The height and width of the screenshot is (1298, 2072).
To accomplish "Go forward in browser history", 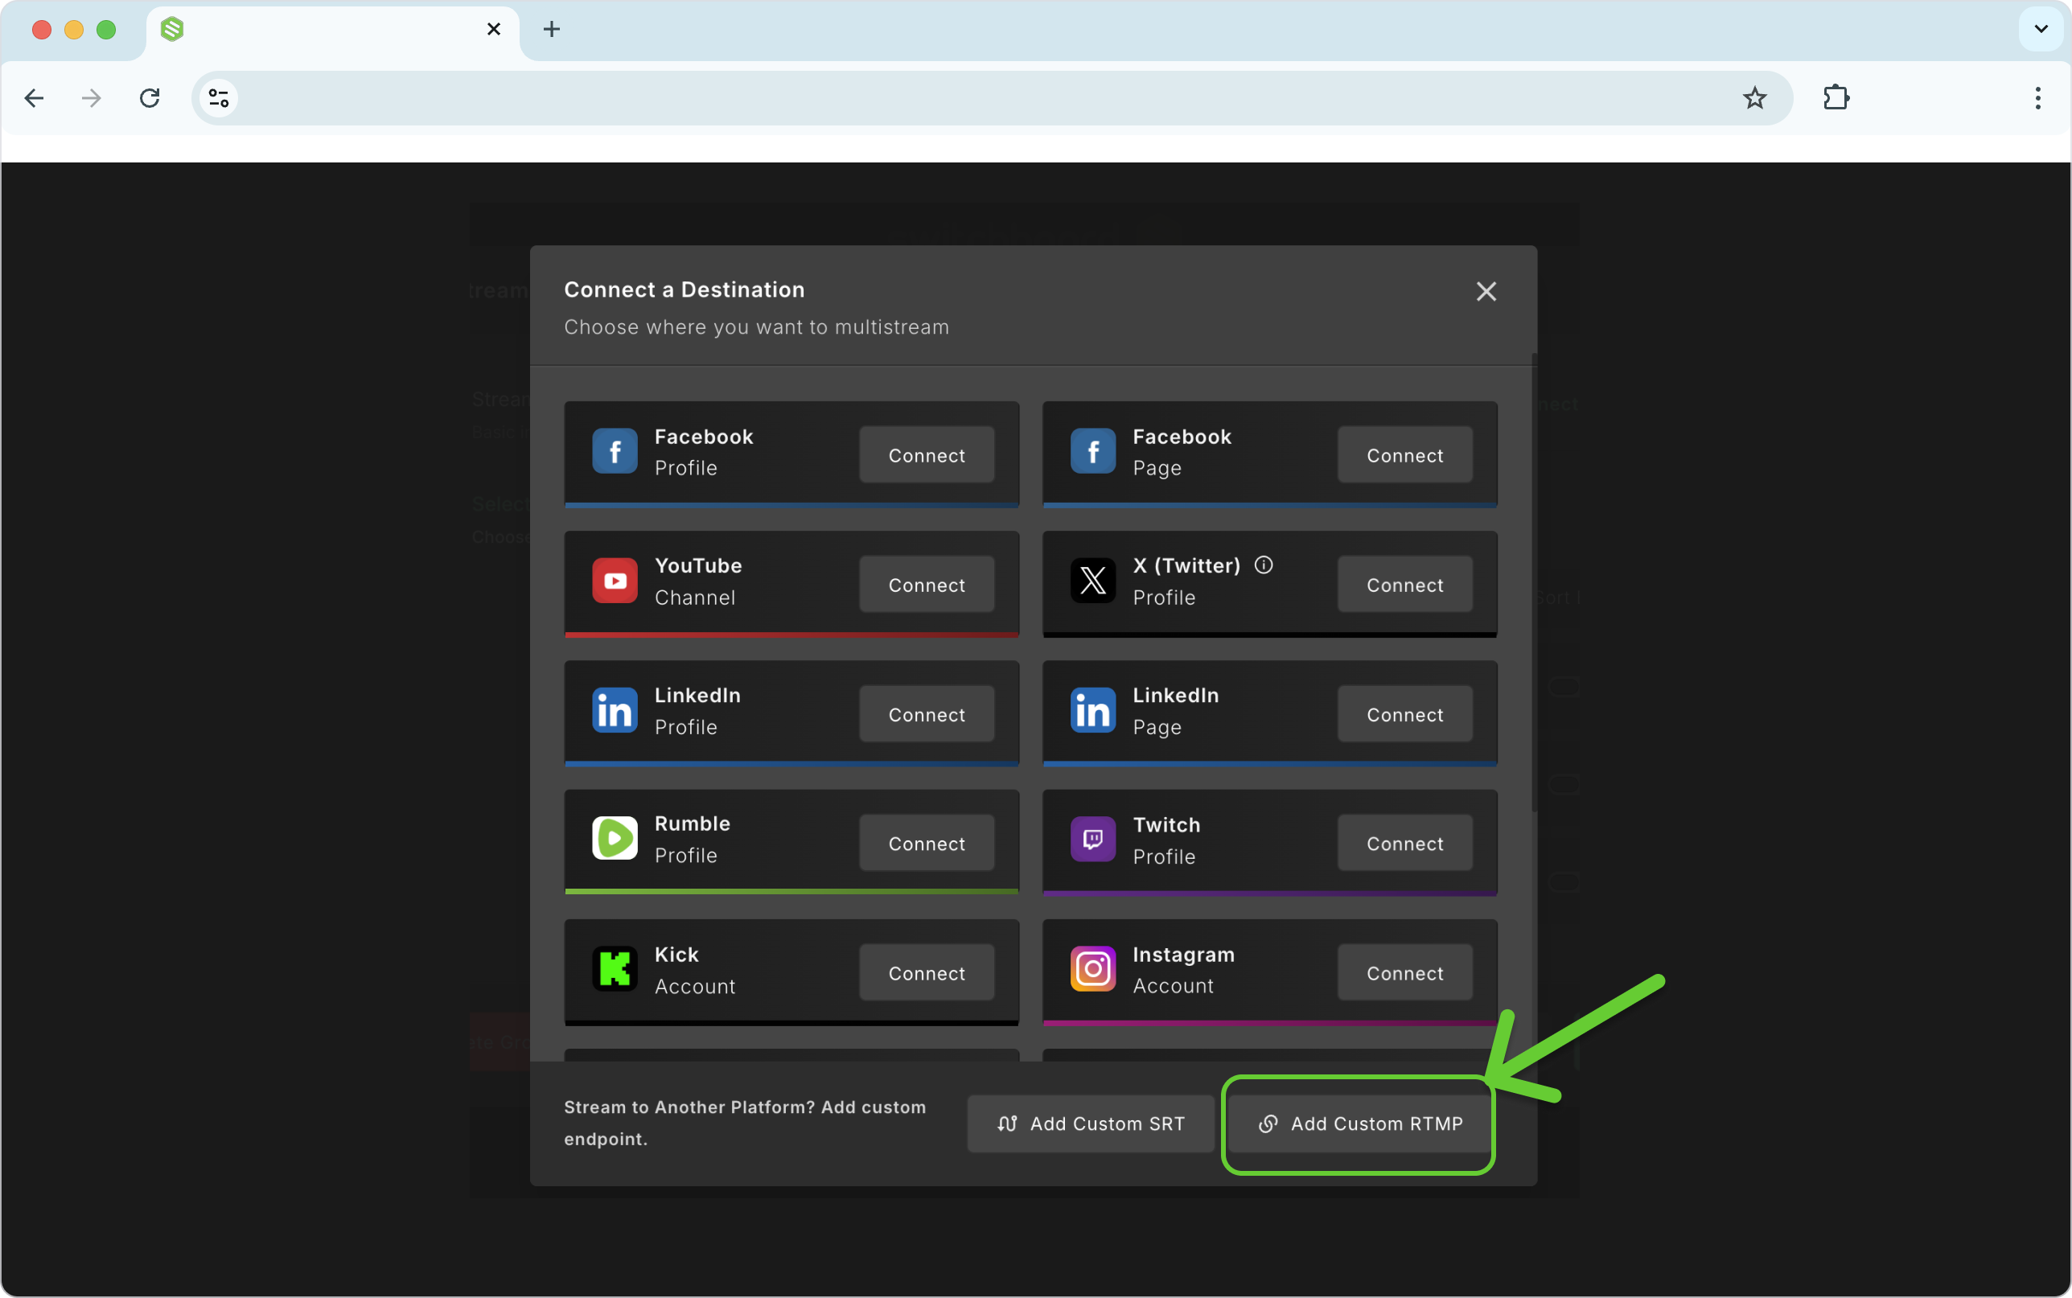I will 91,98.
